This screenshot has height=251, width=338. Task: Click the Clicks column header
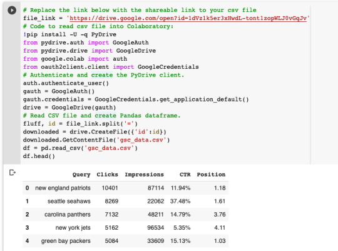point(107,175)
